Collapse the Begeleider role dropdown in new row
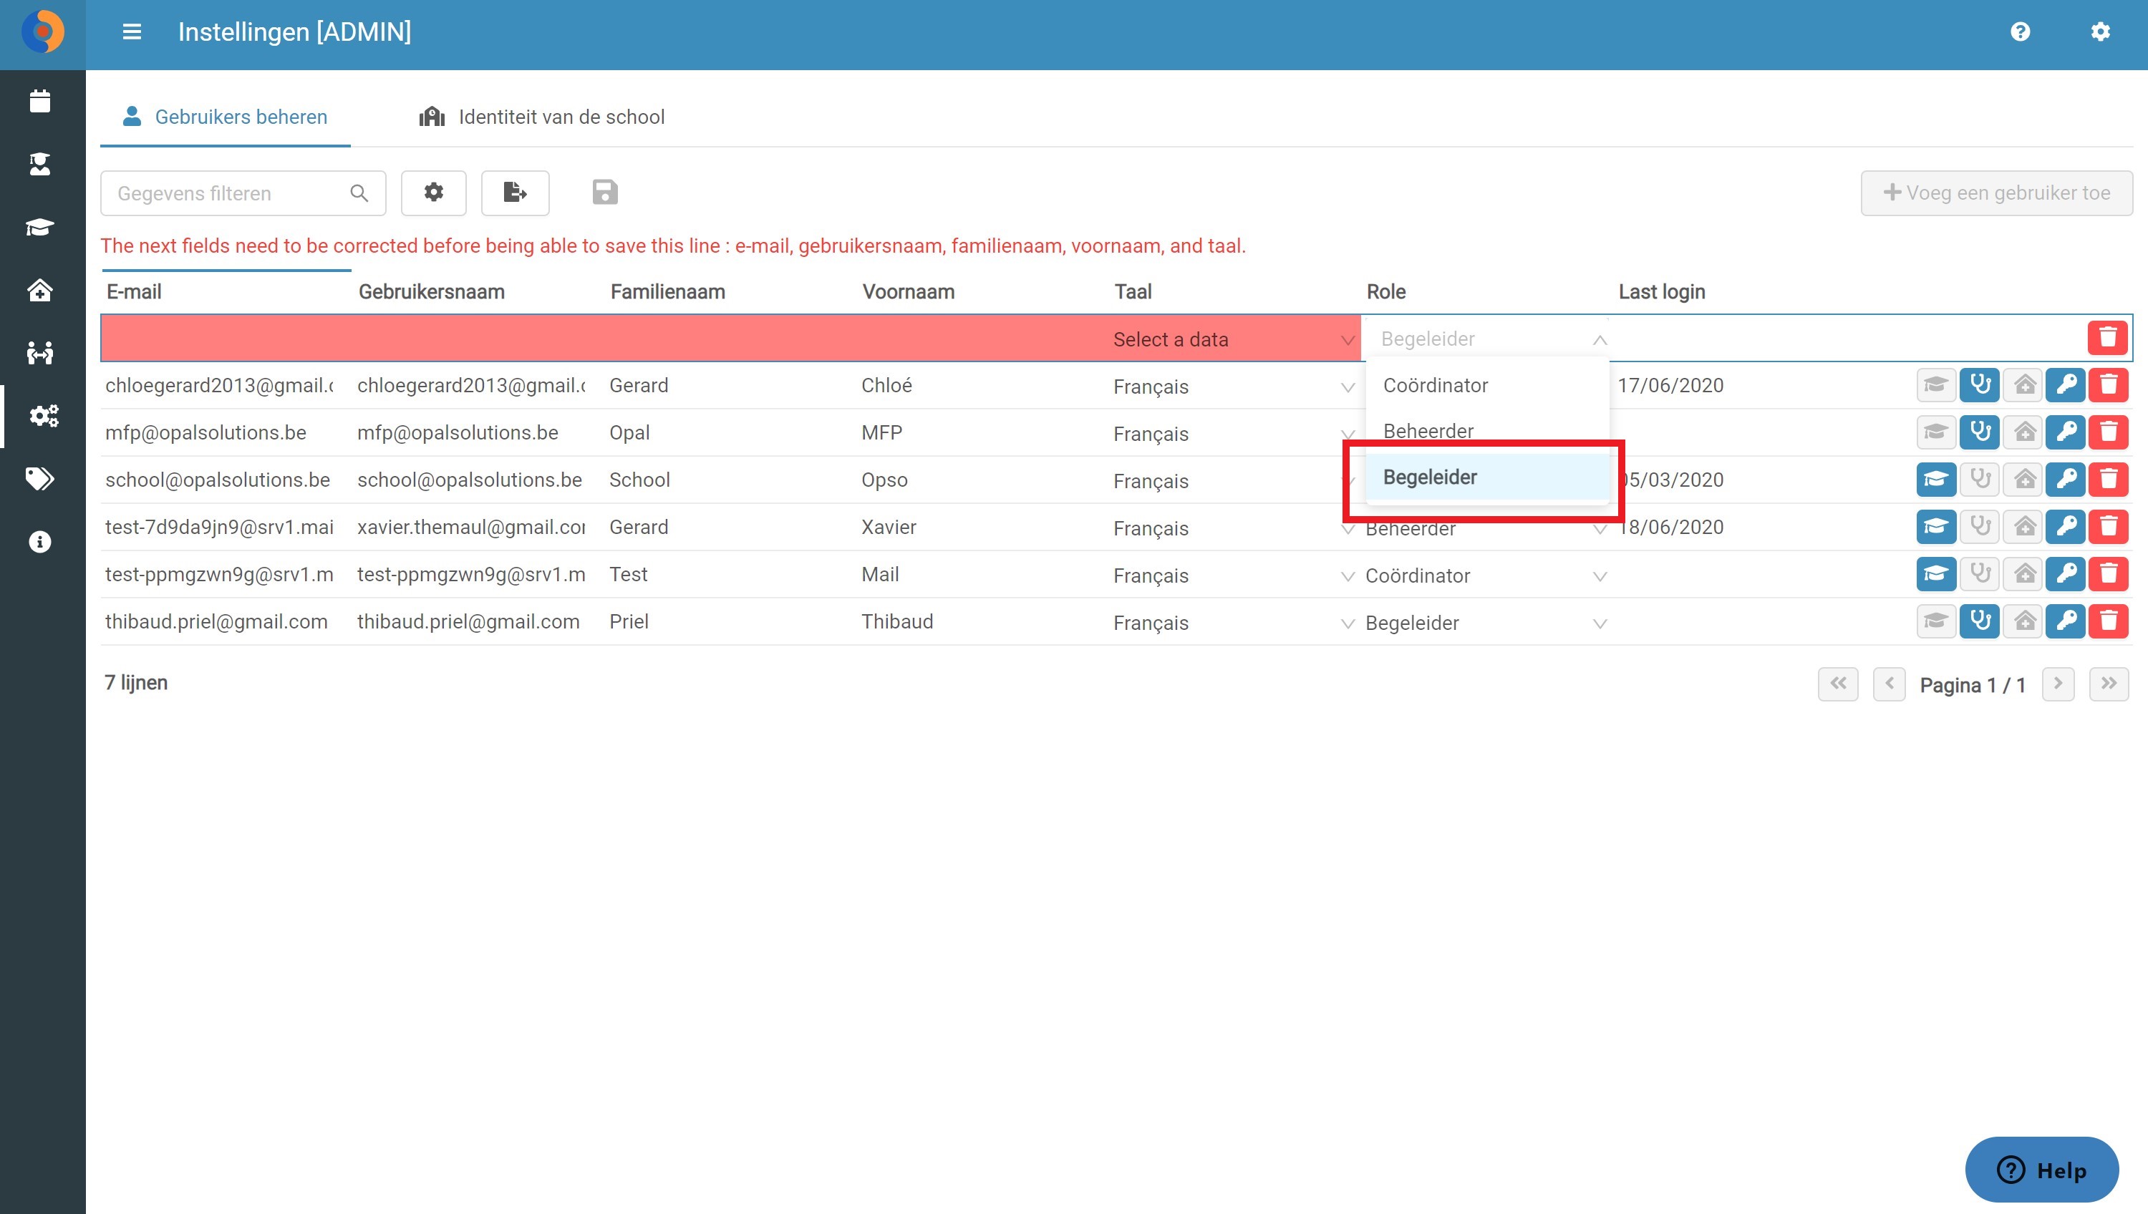 click(1488, 339)
